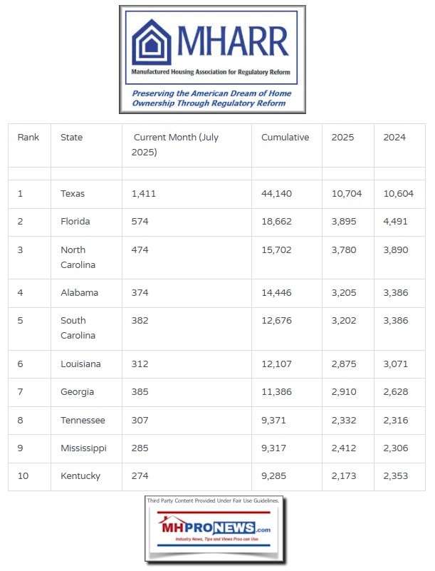Click the 2024 column header

tap(394, 138)
